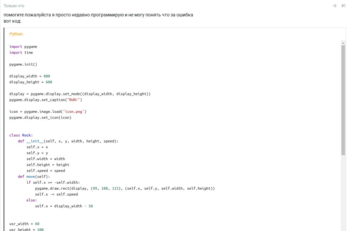Click the line 'self.speed = speed'
The image size is (349, 231).
pos(46,171)
